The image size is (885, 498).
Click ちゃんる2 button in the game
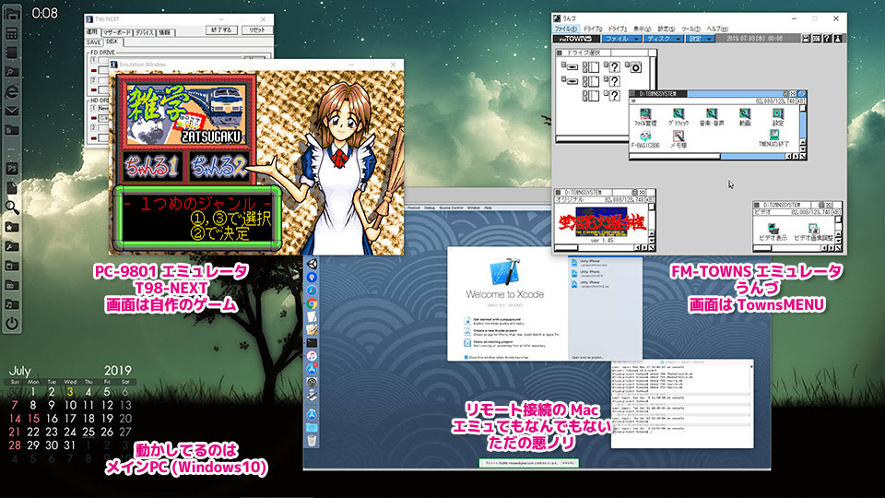click(x=219, y=166)
